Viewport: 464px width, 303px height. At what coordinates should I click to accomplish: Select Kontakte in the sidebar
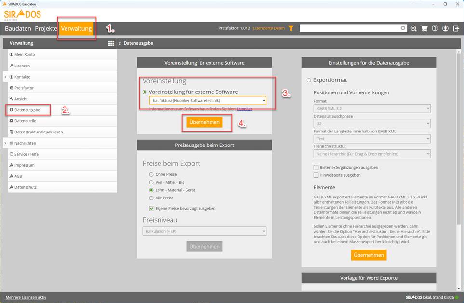pyautogui.click(x=62, y=77)
